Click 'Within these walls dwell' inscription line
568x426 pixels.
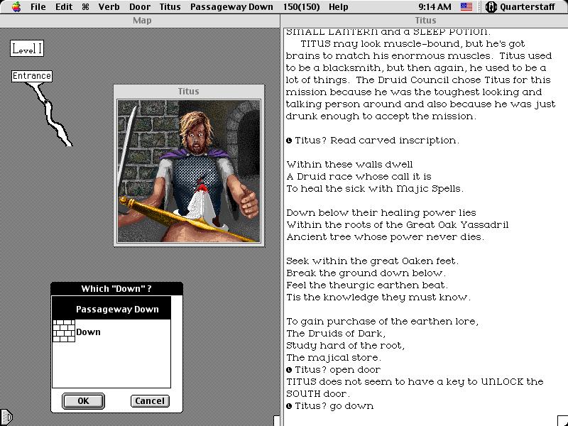[x=349, y=164]
